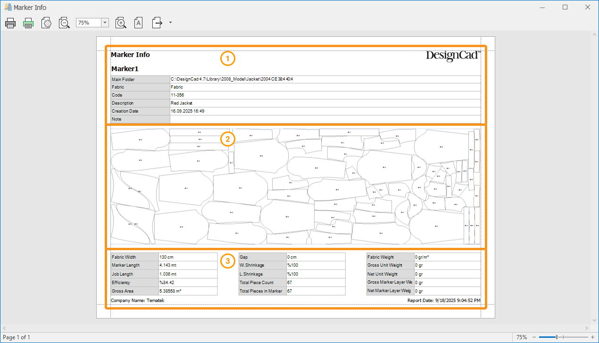The height and width of the screenshot is (343, 599).
Task: Click the green quick print icon
Action: click(28, 23)
